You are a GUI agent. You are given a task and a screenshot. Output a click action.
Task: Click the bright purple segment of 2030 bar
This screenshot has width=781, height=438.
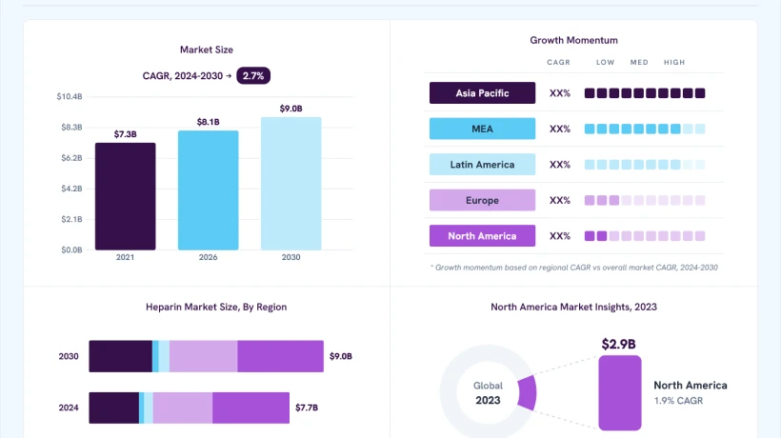click(280, 356)
